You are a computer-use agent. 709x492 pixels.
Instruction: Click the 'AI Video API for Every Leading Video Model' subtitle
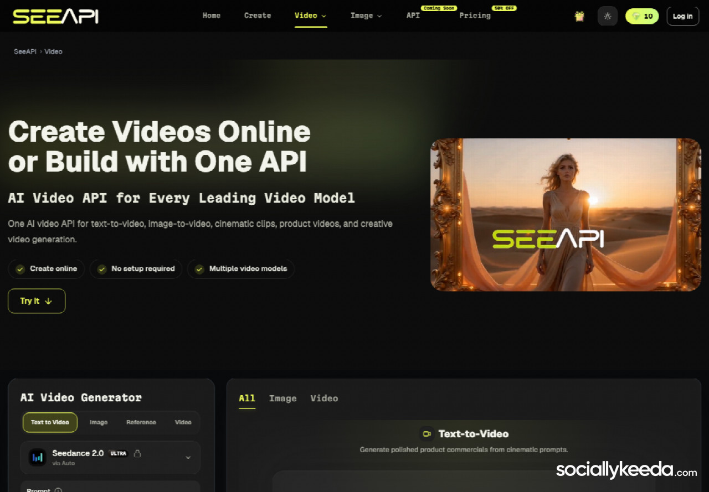click(x=181, y=198)
